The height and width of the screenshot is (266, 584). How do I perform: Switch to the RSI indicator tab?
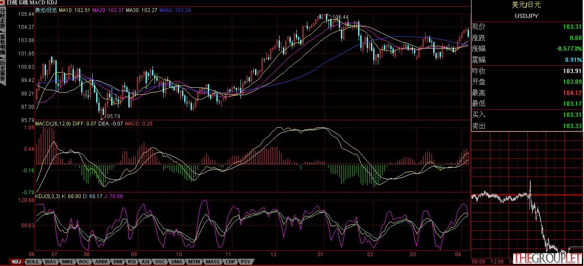click(132, 262)
